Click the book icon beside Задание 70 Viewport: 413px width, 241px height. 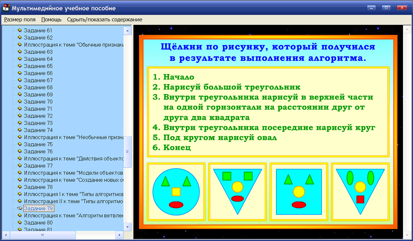(20, 102)
